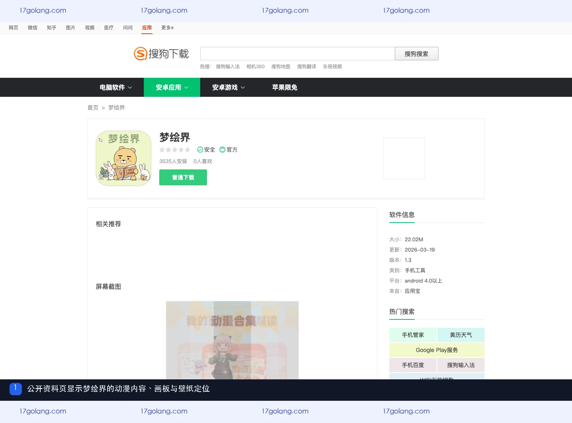Open the 更多» menu

click(x=167, y=28)
